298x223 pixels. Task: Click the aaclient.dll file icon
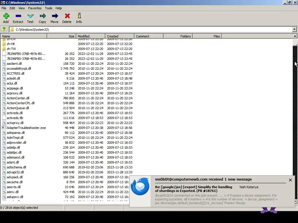click(x=4, y=64)
